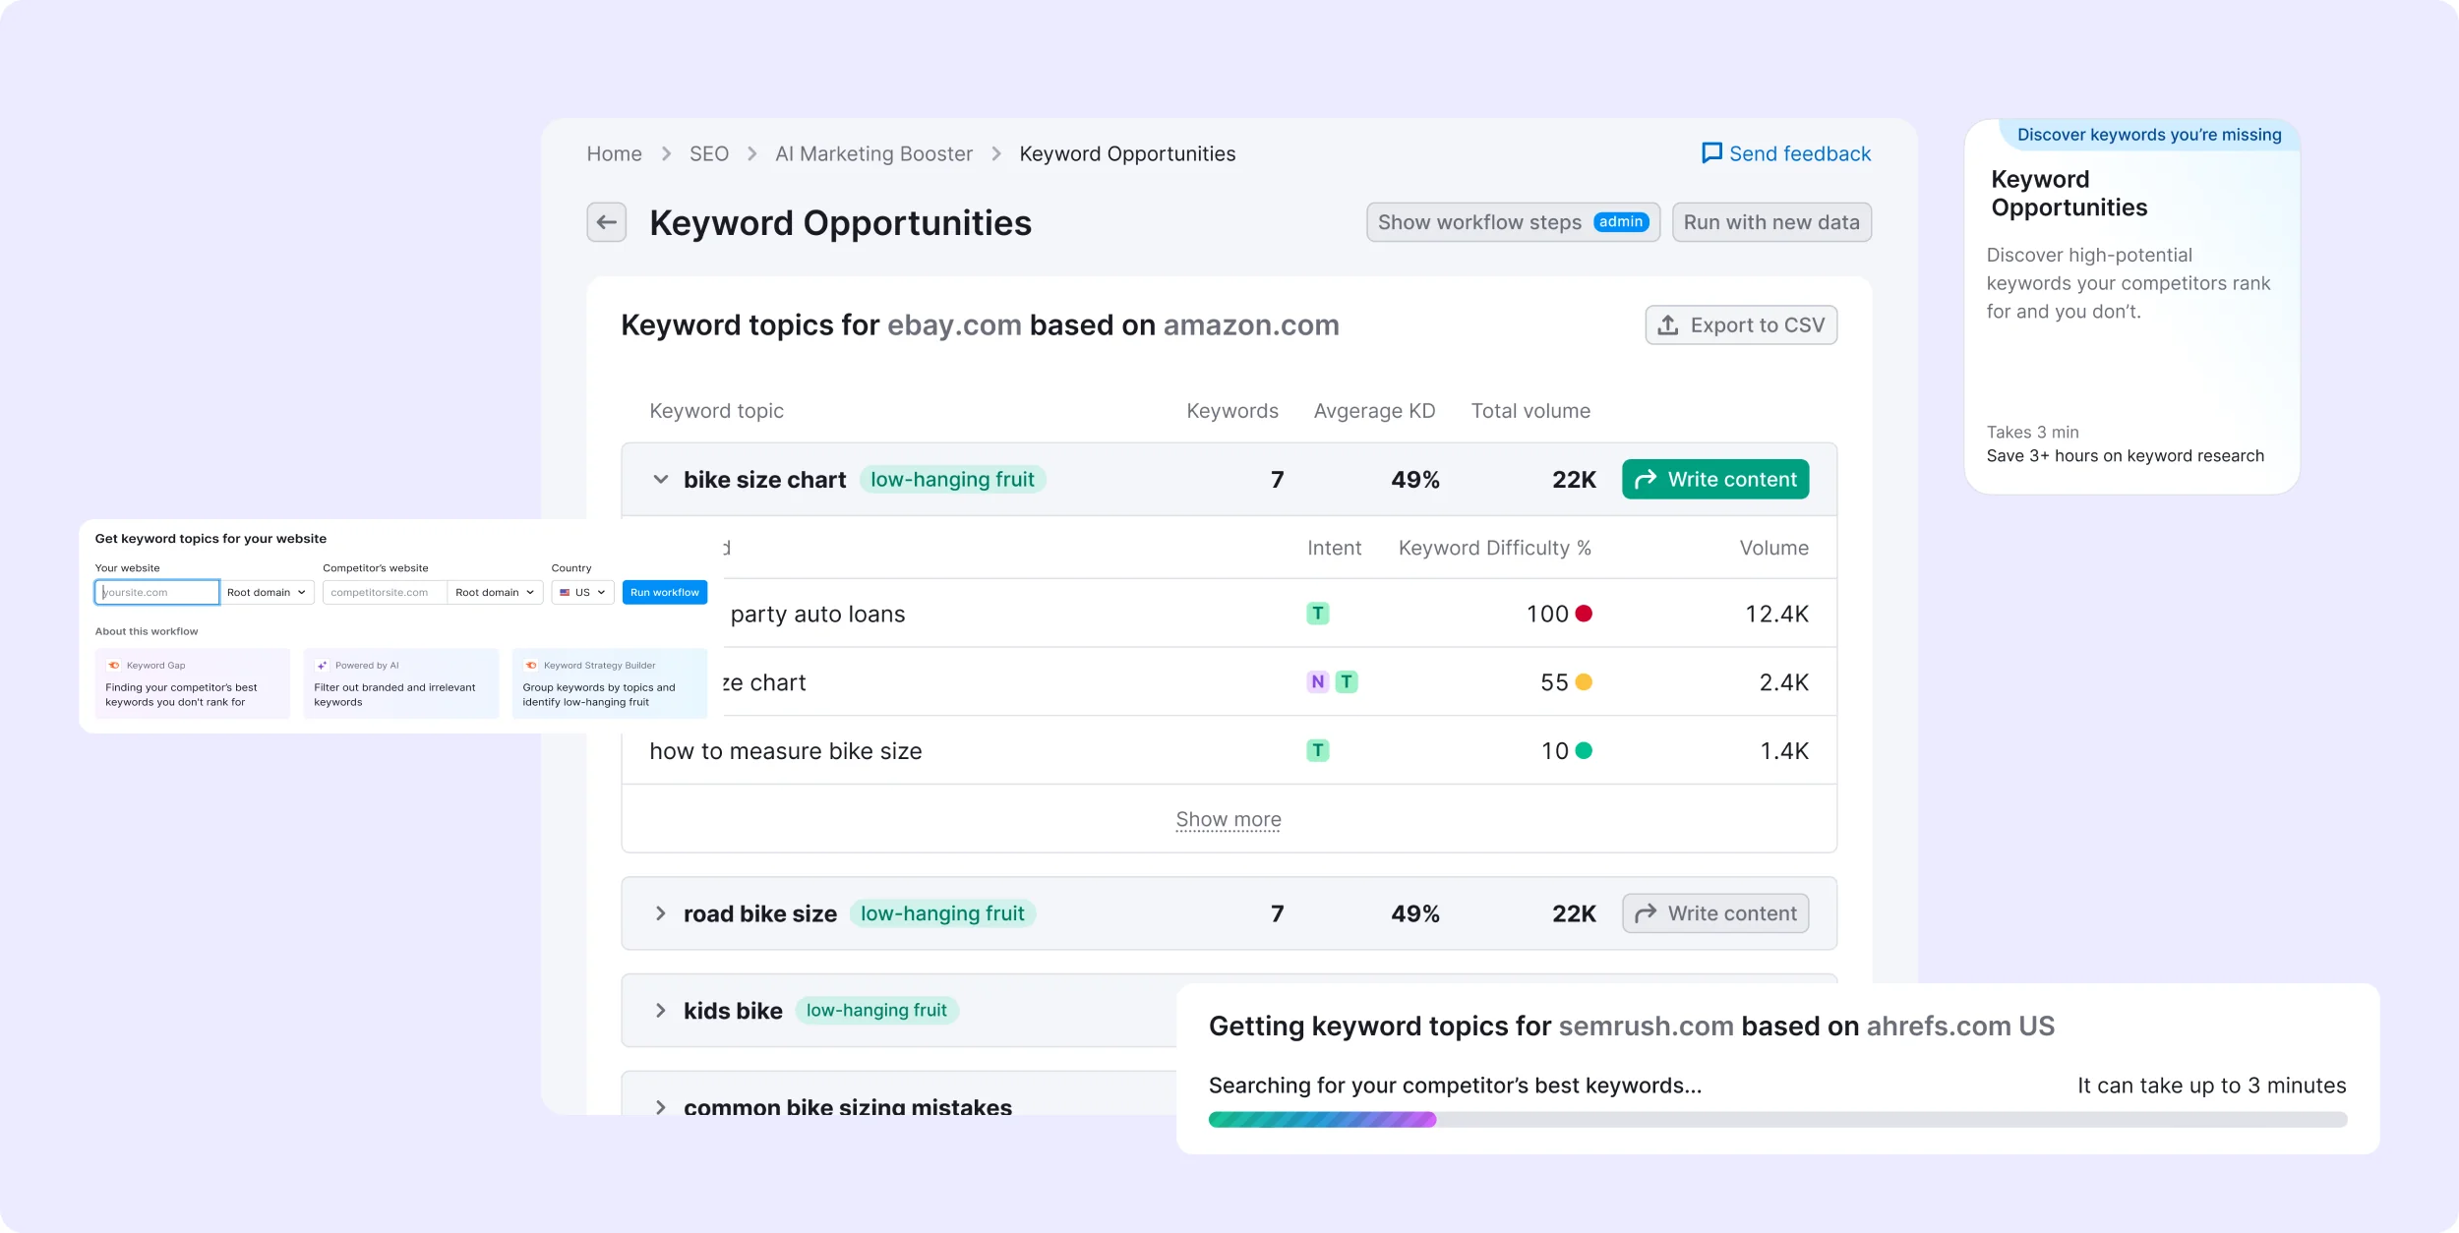Click the red difficulty dot next to 100
This screenshot has width=2459, height=1233.
(1584, 614)
